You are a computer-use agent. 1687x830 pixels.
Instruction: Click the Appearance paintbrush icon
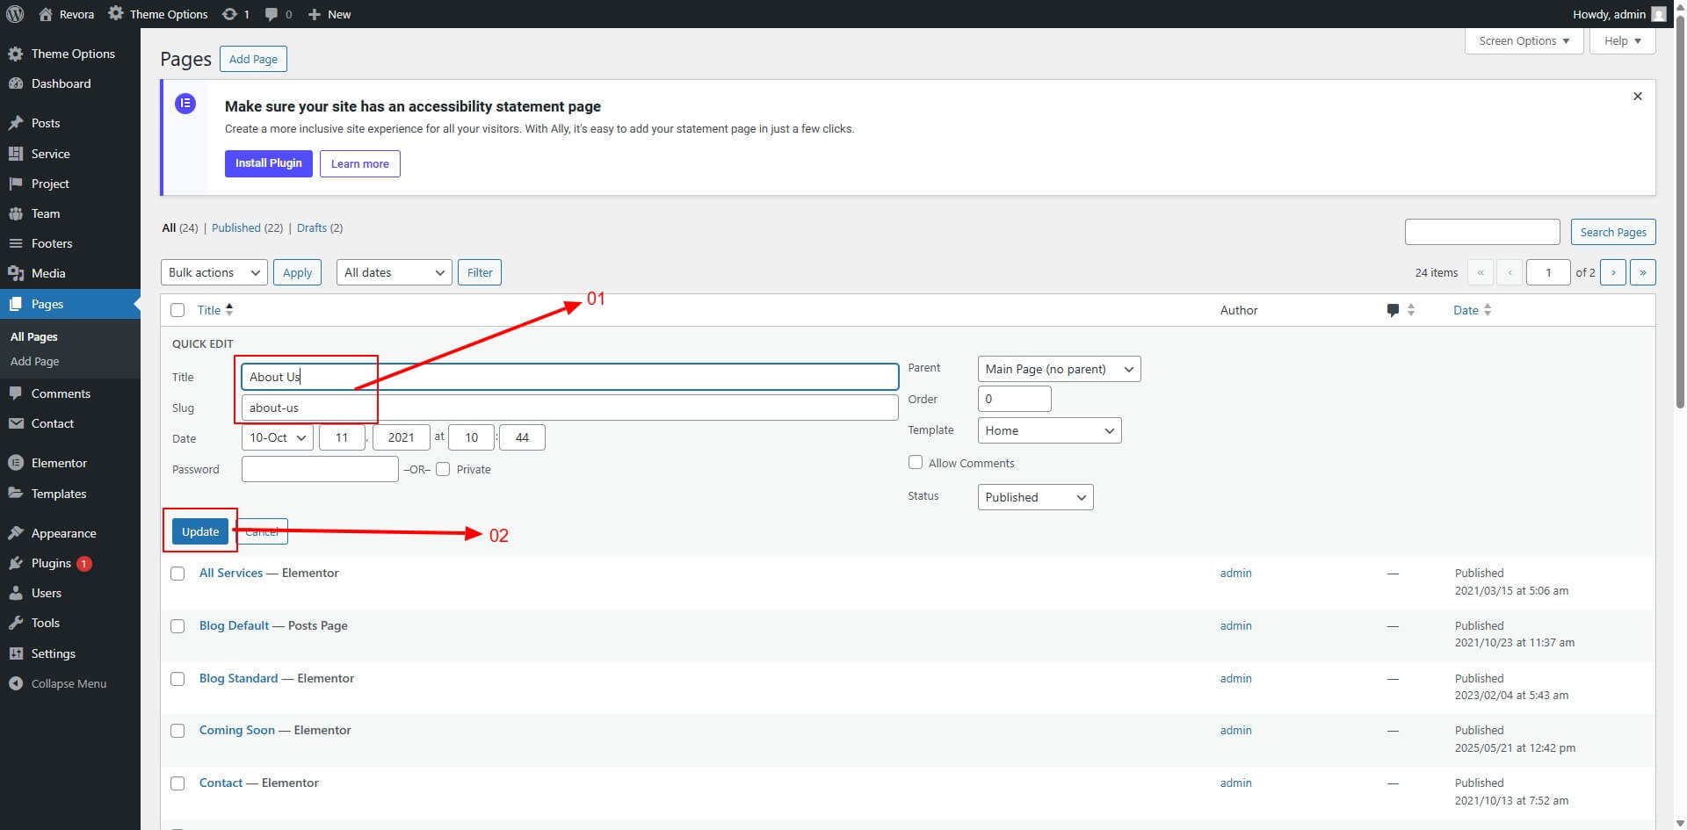pyautogui.click(x=15, y=533)
